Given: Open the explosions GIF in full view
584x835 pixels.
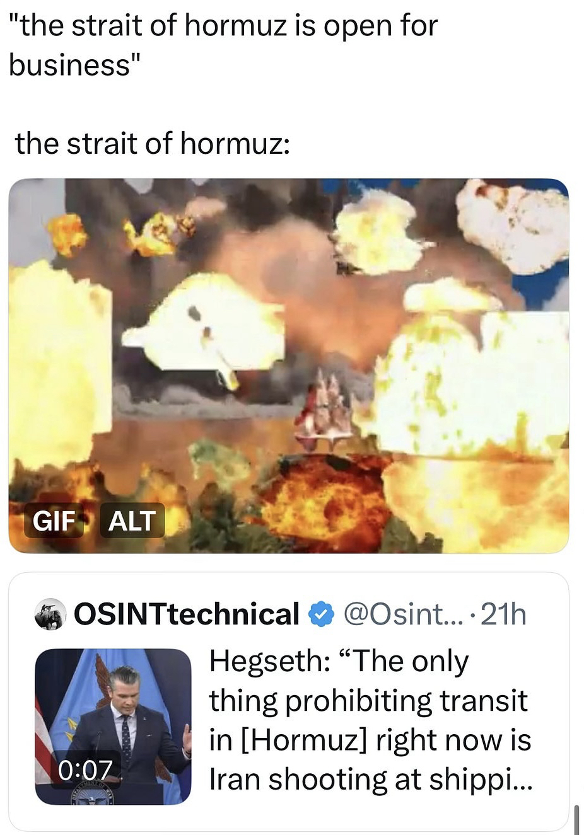Looking at the screenshot, I should (x=289, y=366).
